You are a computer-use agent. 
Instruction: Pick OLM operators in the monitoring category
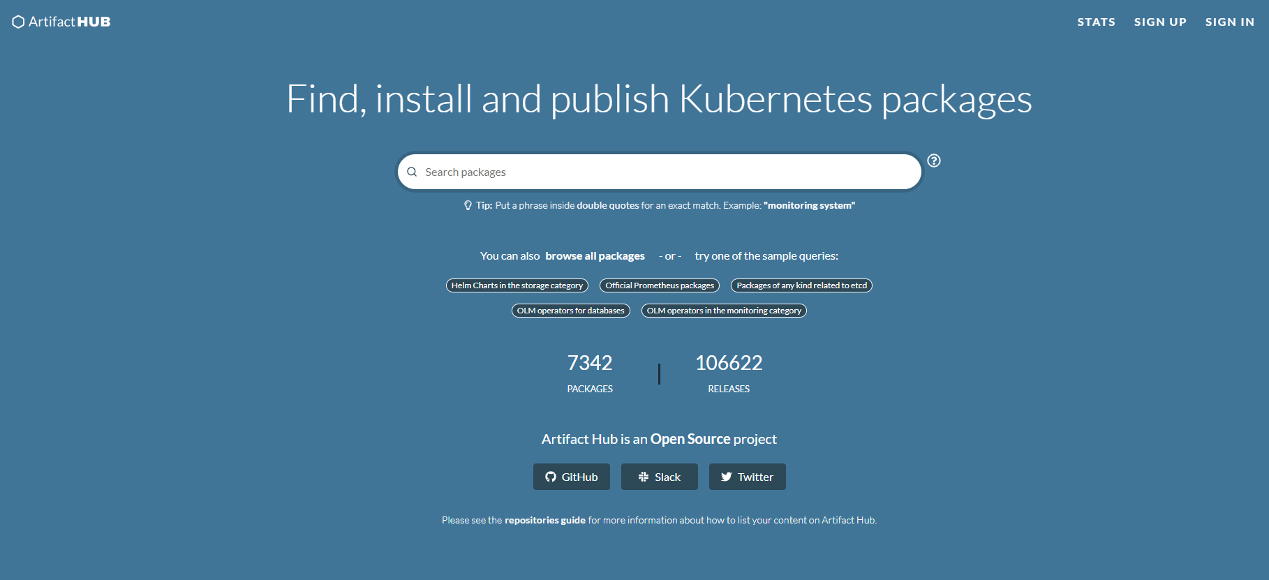[x=724, y=311]
